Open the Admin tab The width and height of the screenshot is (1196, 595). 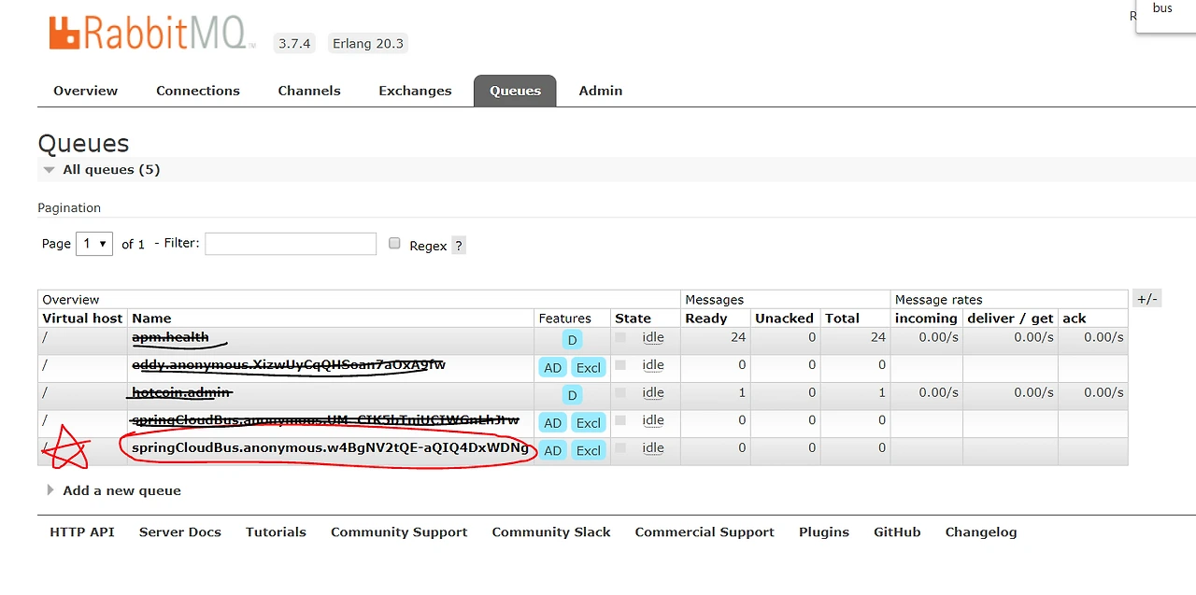click(x=601, y=91)
